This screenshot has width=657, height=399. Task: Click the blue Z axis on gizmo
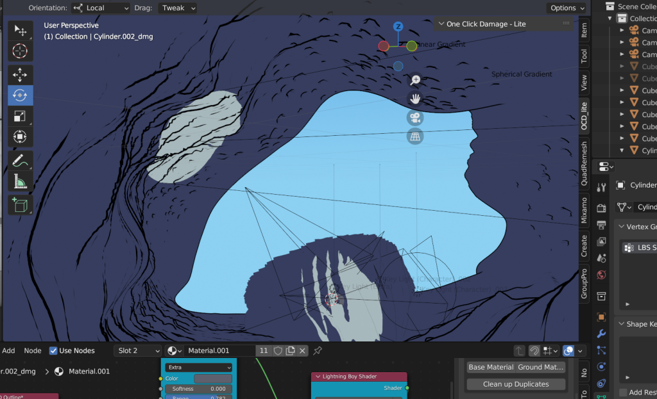pyautogui.click(x=398, y=26)
